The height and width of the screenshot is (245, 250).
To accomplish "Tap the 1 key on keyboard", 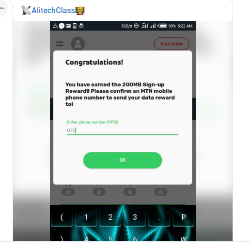I will pos(86,217).
